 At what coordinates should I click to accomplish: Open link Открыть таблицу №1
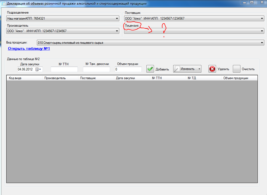(29, 48)
